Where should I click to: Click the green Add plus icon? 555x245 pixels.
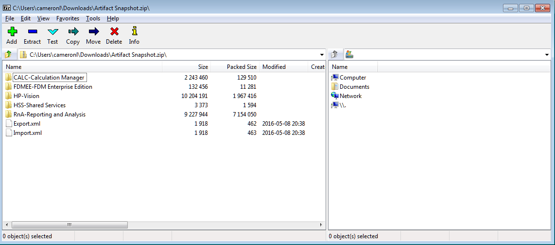pos(12,32)
